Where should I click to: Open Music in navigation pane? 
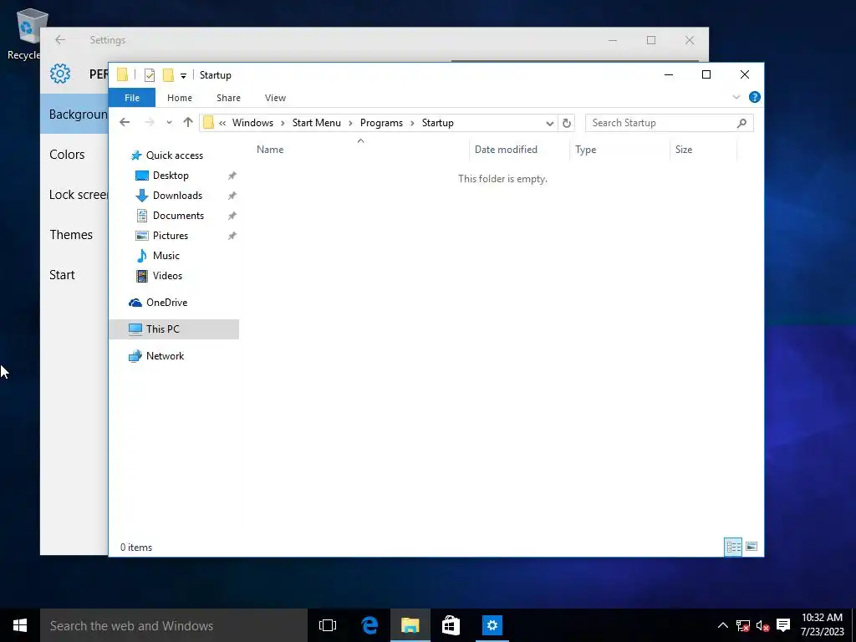point(166,256)
